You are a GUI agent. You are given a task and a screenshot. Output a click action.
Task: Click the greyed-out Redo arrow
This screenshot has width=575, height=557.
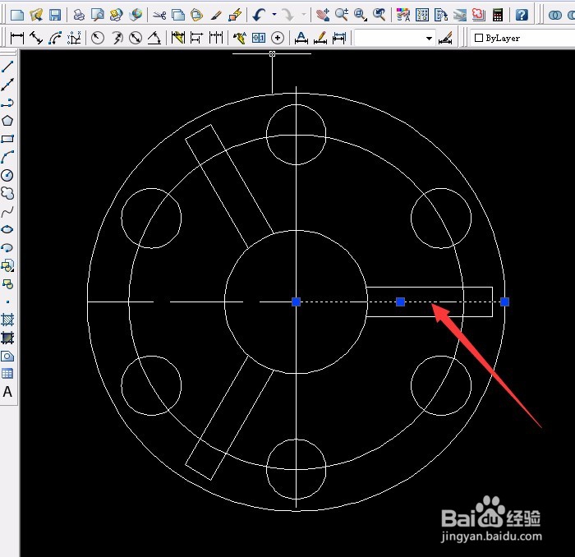click(287, 15)
